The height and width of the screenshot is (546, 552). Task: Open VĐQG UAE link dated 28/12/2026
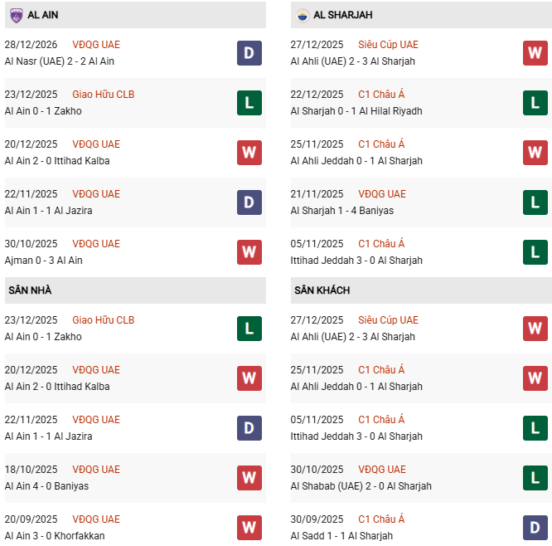[x=96, y=45]
